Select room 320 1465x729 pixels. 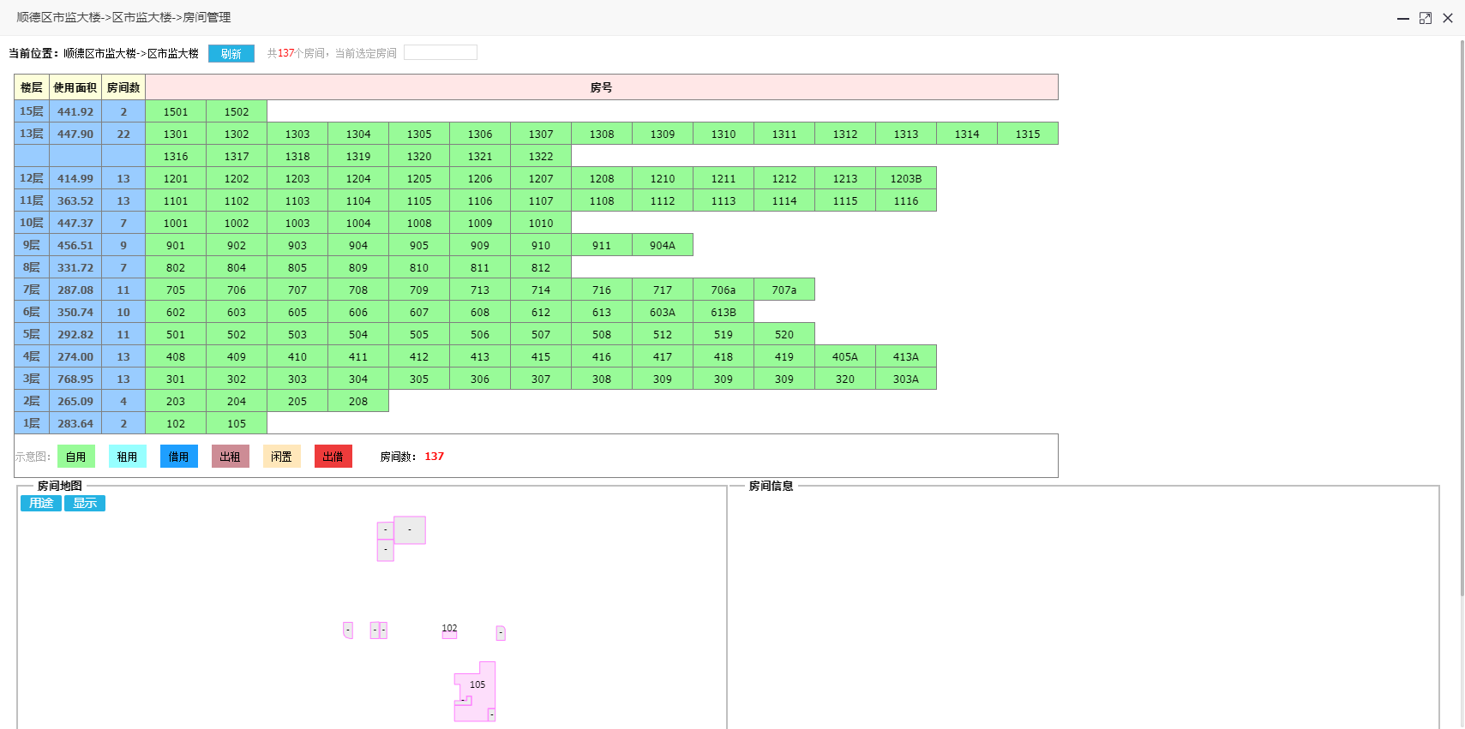pyautogui.click(x=845, y=379)
